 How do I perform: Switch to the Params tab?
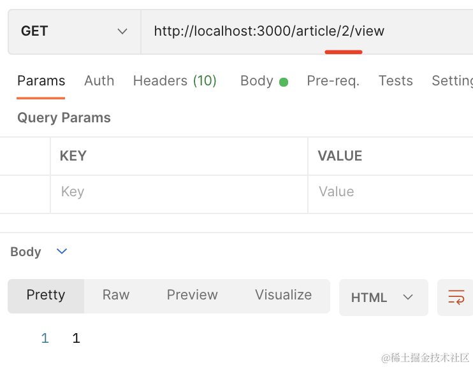pyautogui.click(x=41, y=81)
